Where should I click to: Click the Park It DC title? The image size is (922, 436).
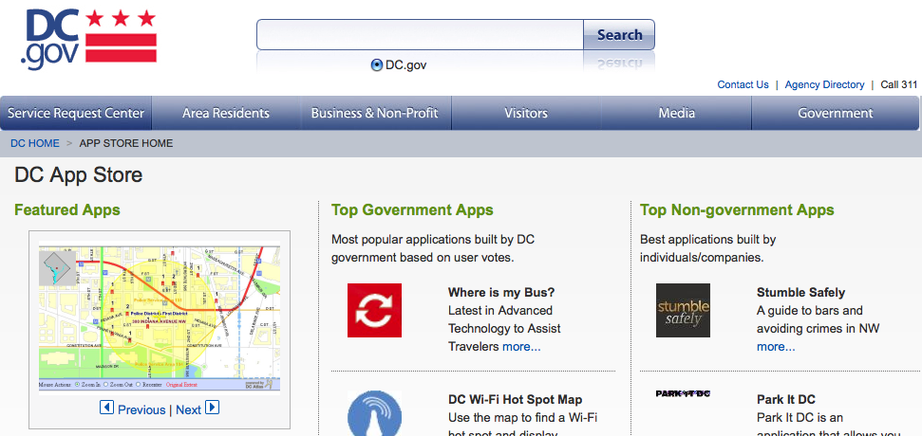(786, 400)
